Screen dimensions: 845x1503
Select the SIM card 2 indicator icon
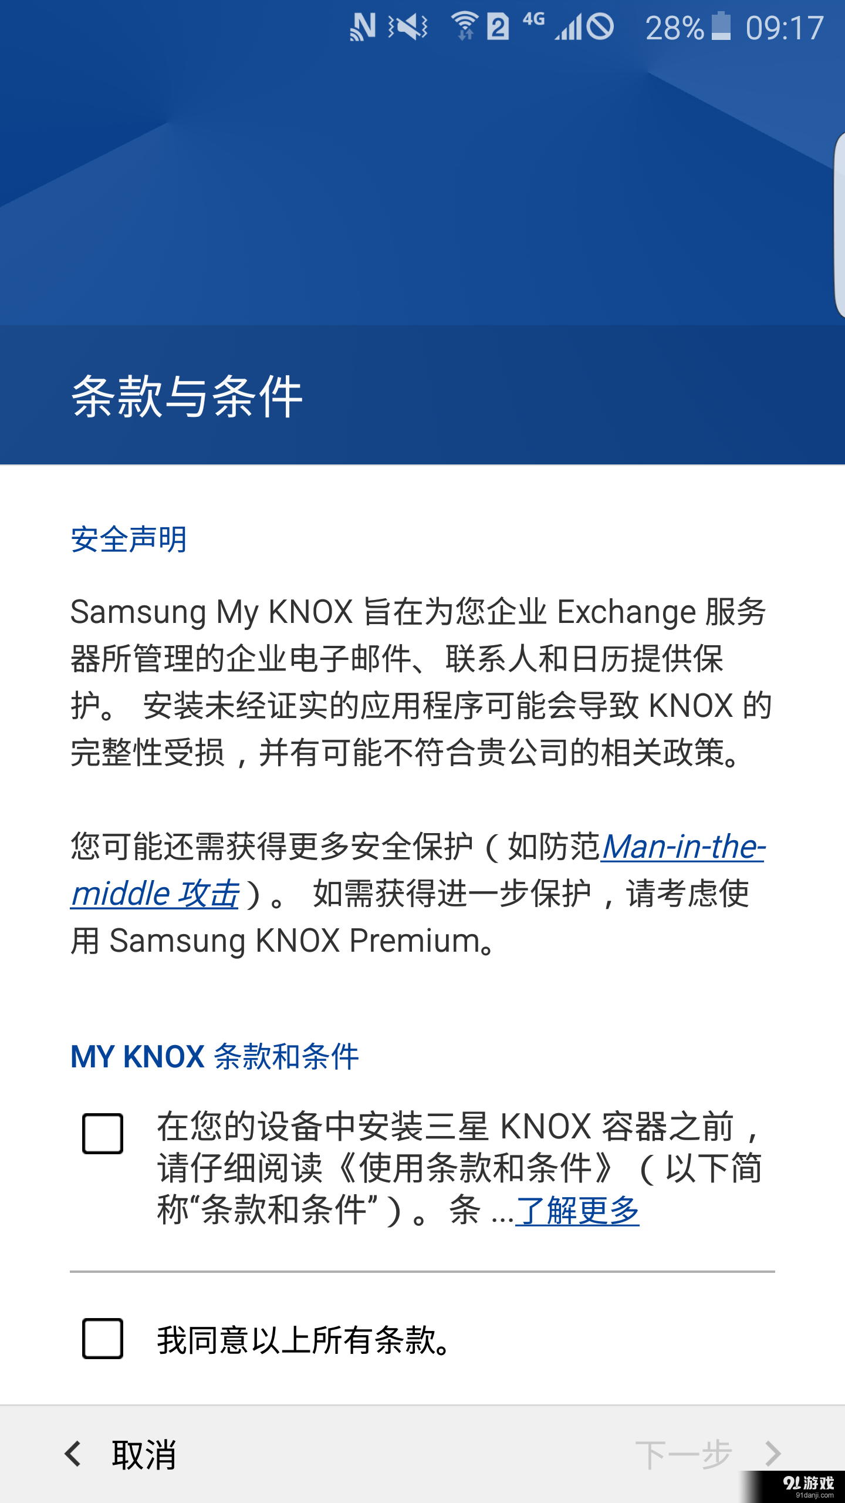tap(498, 26)
